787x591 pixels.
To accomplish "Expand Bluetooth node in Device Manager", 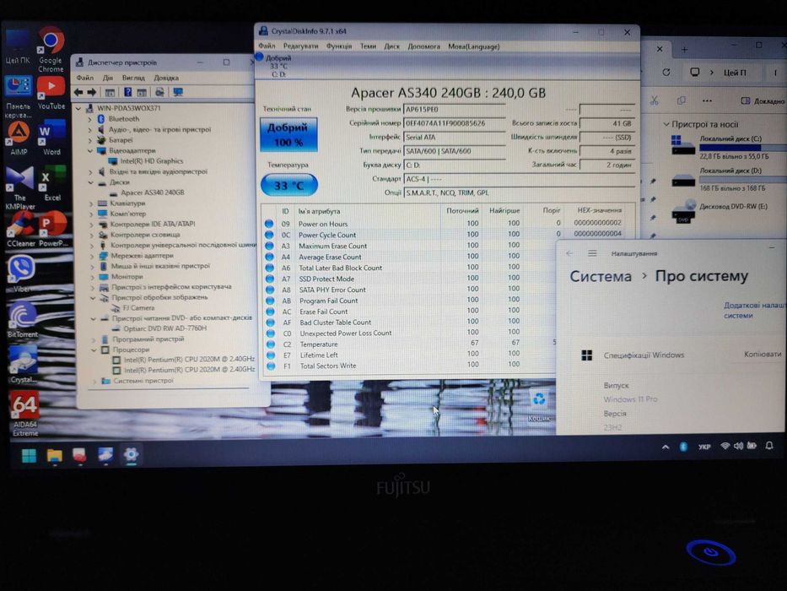I will [x=90, y=119].
